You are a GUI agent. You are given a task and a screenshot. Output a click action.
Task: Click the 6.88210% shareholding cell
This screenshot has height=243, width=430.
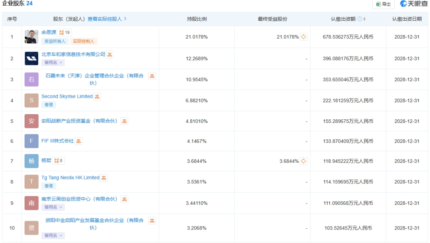tap(197, 101)
